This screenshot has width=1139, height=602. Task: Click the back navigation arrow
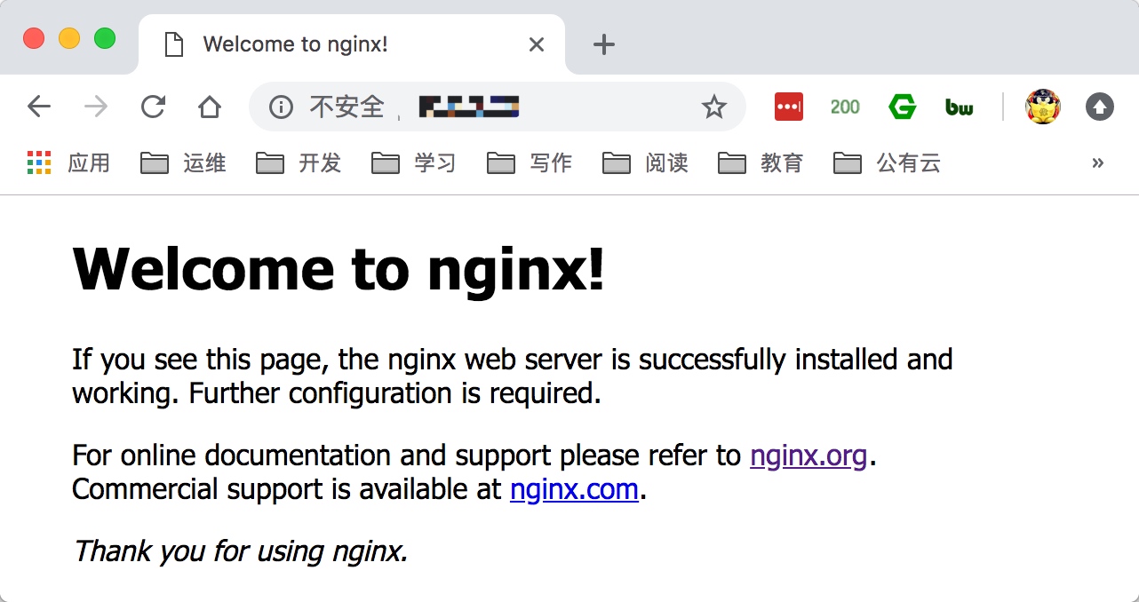[38, 106]
